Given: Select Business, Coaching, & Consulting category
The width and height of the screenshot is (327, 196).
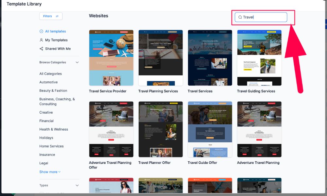Looking at the screenshot, I should [57, 102].
